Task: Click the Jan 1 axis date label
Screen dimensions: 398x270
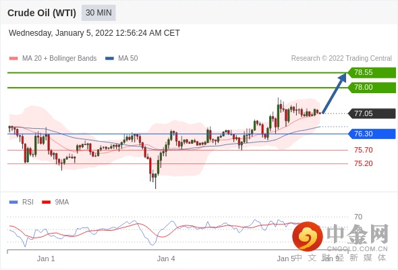Action: pos(46,259)
